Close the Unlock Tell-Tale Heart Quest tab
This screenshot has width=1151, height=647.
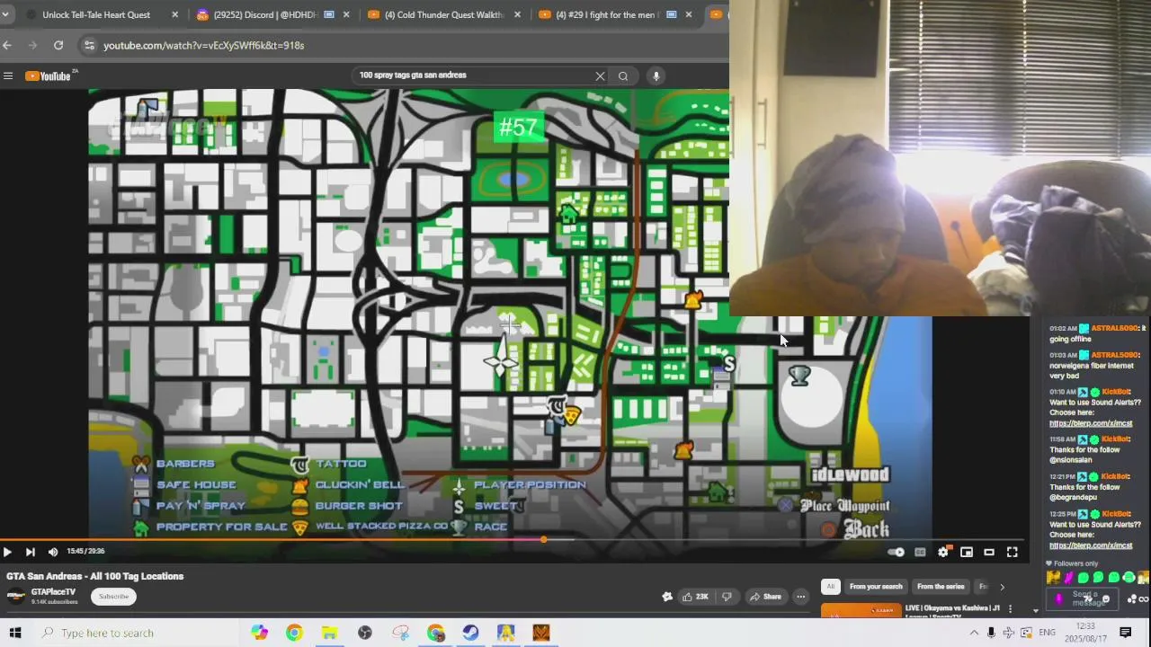click(174, 14)
